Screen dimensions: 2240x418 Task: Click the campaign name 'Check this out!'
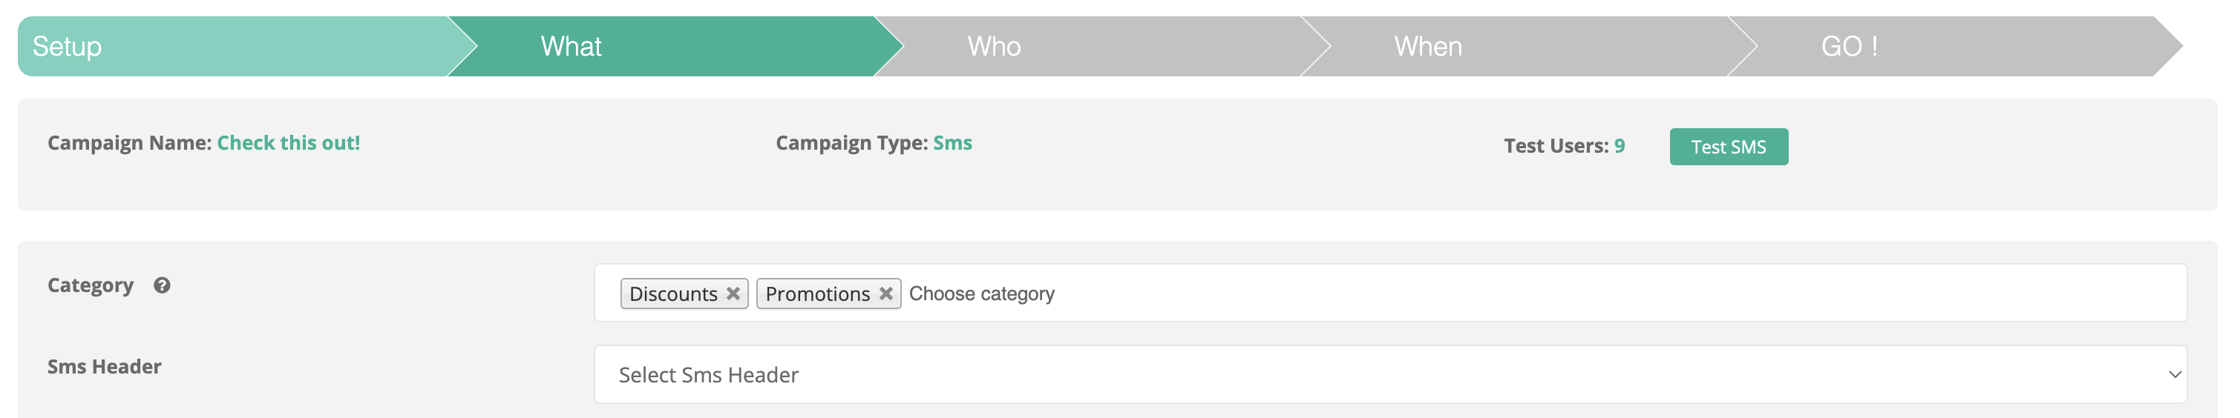pos(288,142)
